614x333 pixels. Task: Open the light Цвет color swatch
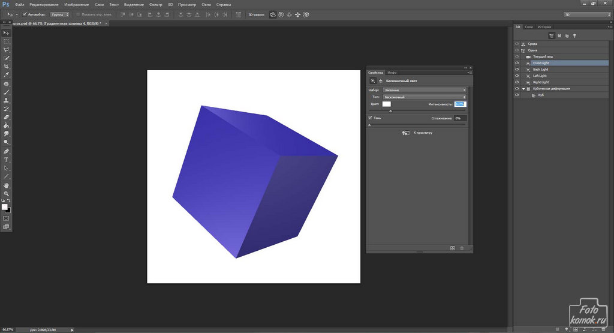tap(387, 104)
